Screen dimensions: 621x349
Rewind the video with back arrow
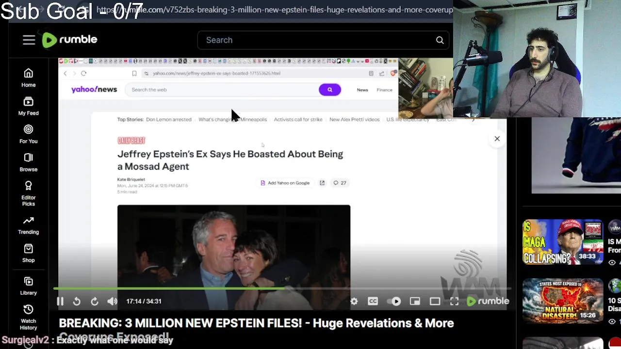click(x=77, y=301)
